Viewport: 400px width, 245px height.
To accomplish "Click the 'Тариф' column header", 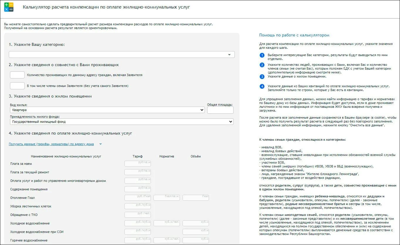I will pos(138,156).
